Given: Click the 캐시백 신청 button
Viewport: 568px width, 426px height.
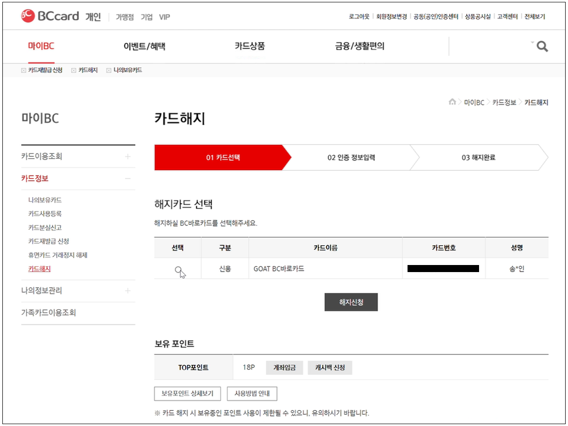Looking at the screenshot, I should point(329,368).
